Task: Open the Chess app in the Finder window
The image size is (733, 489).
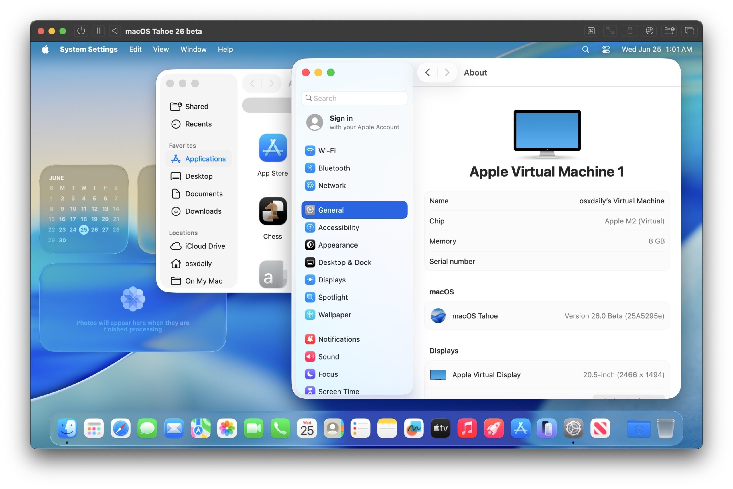Action: [273, 211]
